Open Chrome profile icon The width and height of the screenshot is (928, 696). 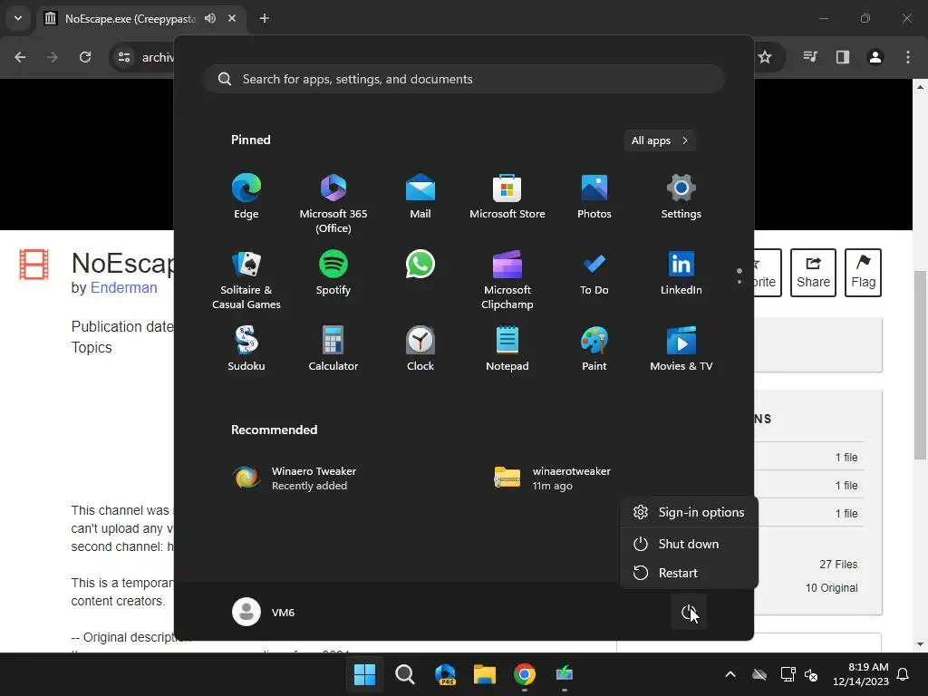pos(875,57)
